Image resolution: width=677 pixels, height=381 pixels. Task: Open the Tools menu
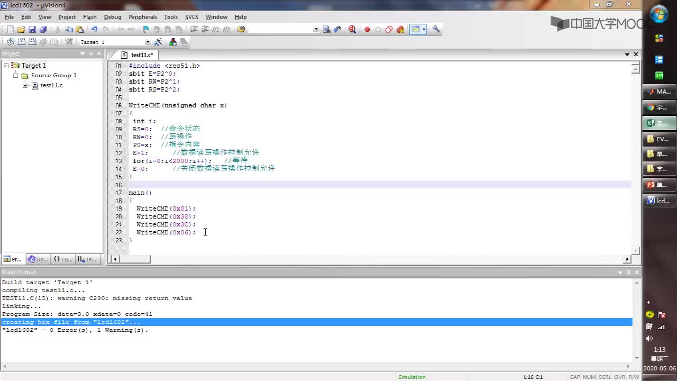171,17
